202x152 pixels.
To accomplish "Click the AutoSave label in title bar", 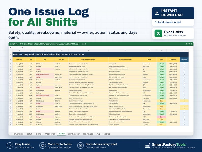I will [x=14, y=44].
